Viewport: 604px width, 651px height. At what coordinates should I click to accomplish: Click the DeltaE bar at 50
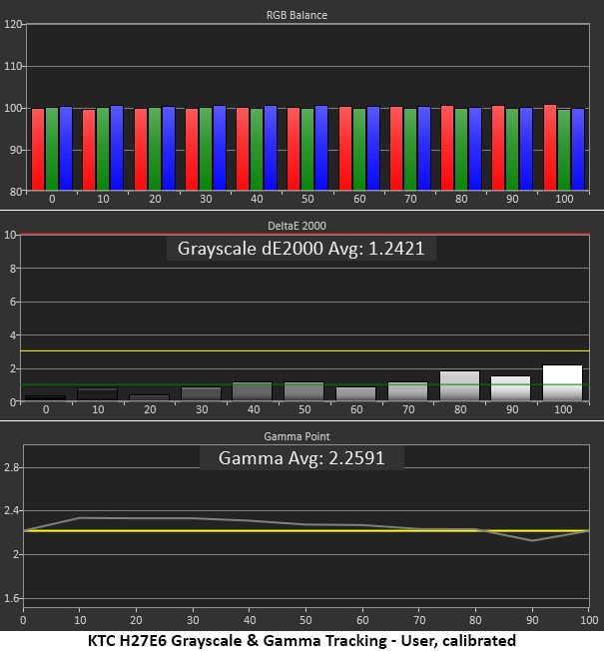click(x=303, y=391)
